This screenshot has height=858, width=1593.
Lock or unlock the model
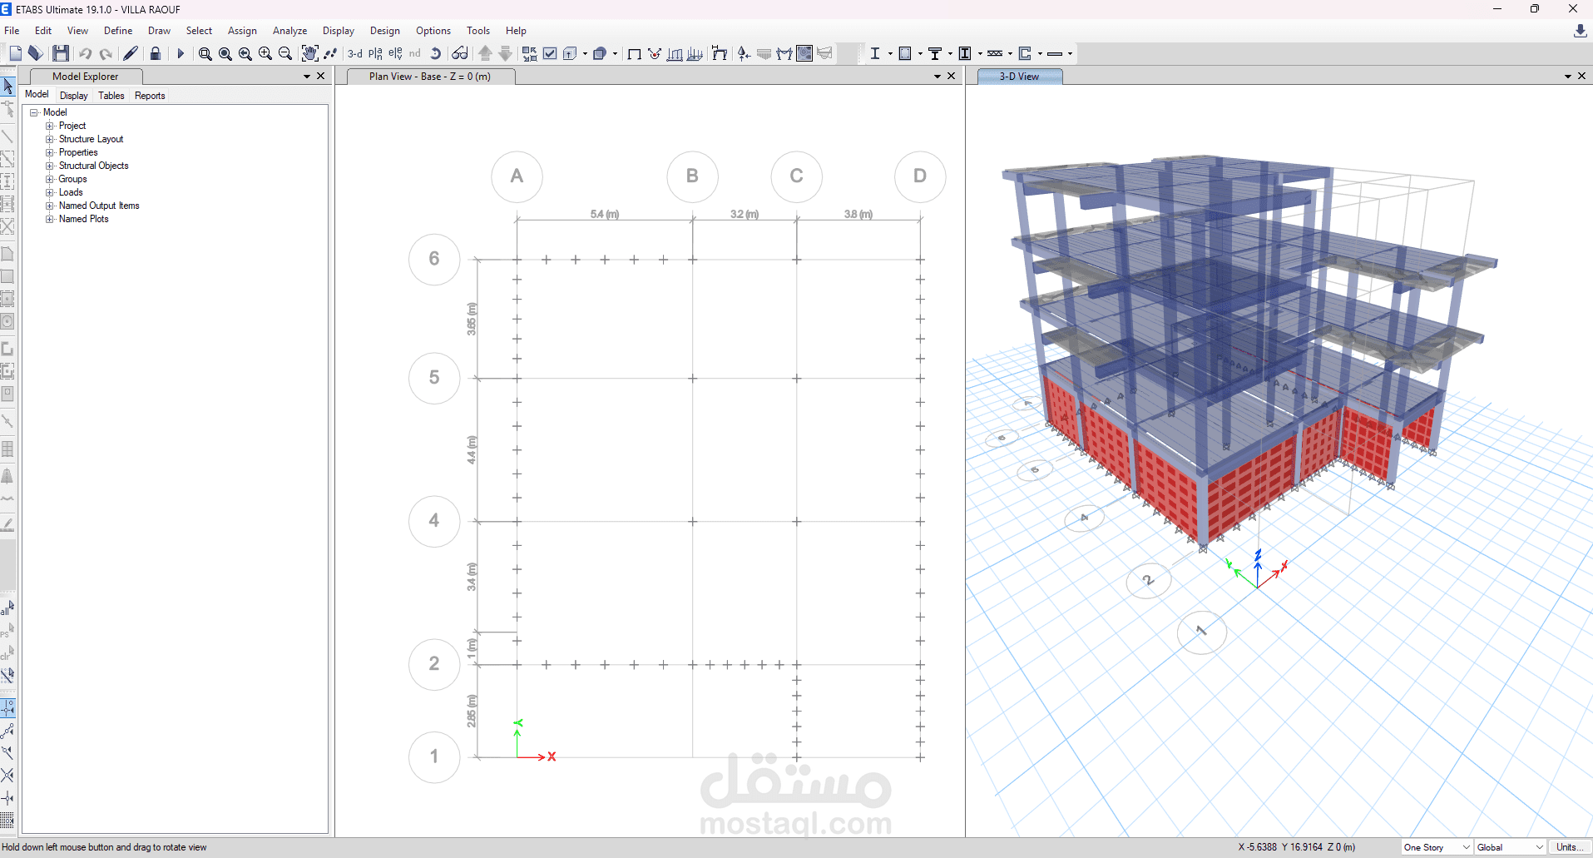coord(156,53)
